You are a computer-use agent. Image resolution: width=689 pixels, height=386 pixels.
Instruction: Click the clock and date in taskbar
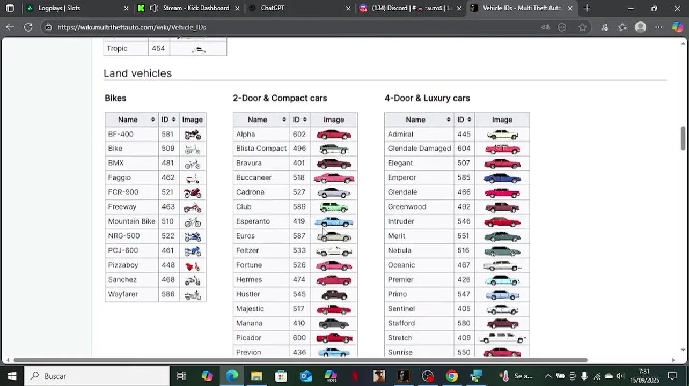click(644, 376)
